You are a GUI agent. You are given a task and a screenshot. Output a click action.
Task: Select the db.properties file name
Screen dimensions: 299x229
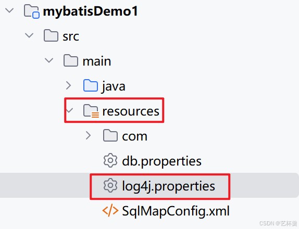click(x=161, y=161)
